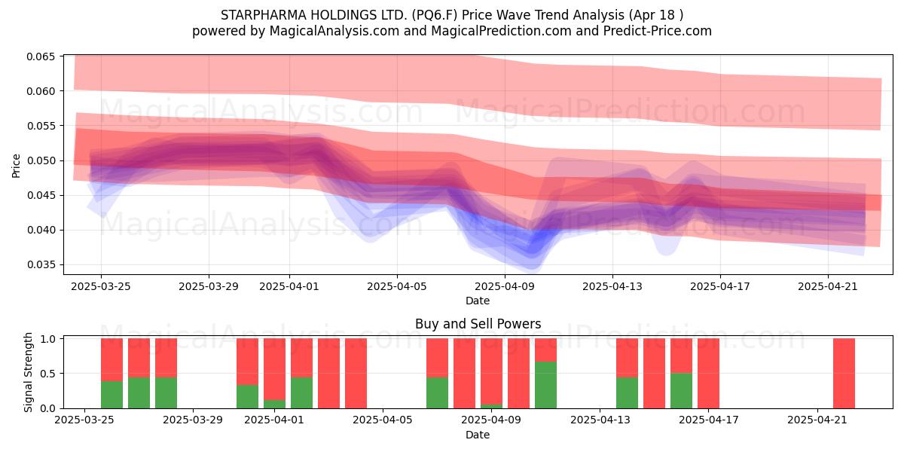The image size is (904, 452).
Task: Click the tallest green bar near 2025-04-10
Action: [x=545, y=385]
